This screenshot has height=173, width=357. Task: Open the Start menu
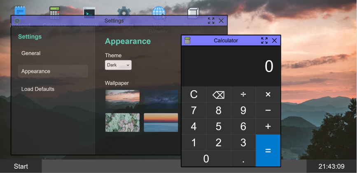21,166
